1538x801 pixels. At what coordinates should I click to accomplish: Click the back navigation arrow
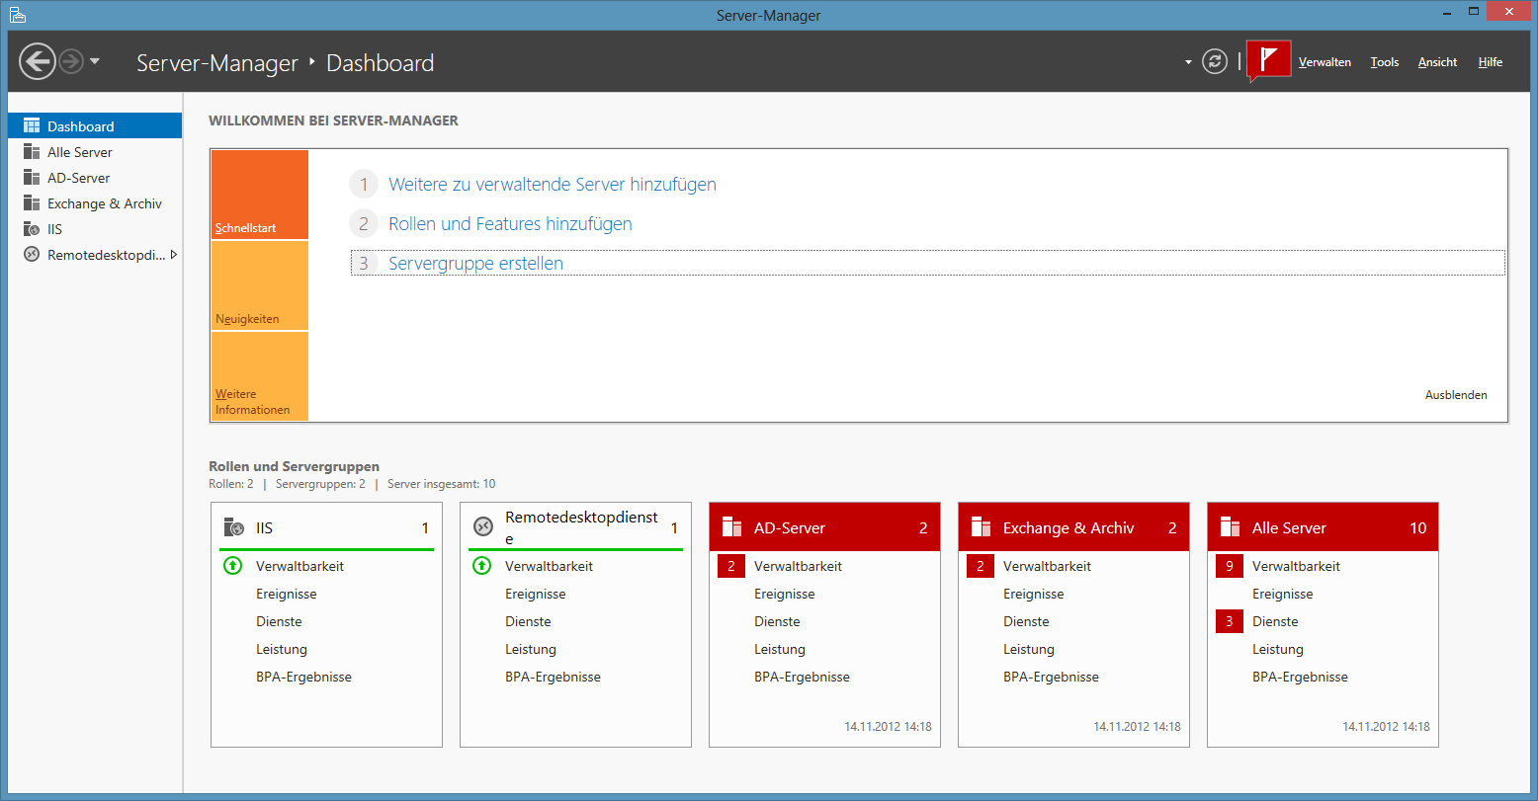pyautogui.click(x=37, y=62)
